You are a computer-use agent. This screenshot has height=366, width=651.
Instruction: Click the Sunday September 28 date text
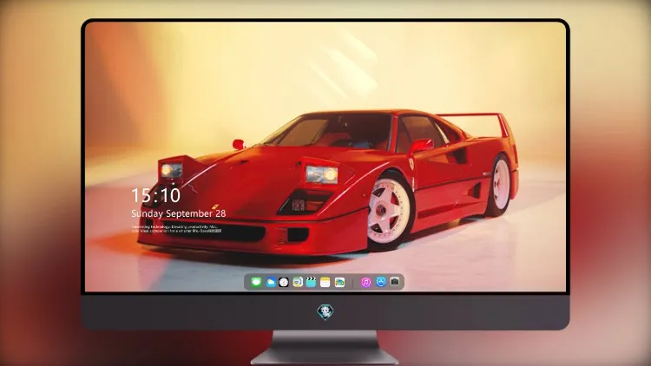click(x=179, y=213)
